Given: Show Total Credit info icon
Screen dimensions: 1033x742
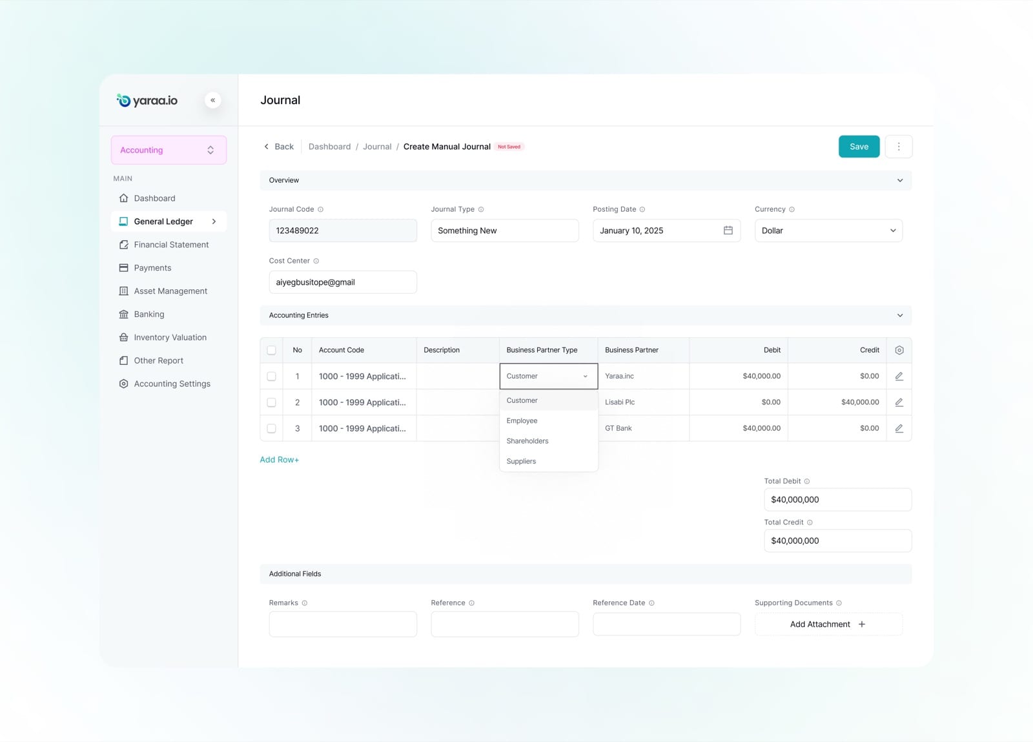Looking at the screenshot, I should pyautogui.click(x=810, y=522).
